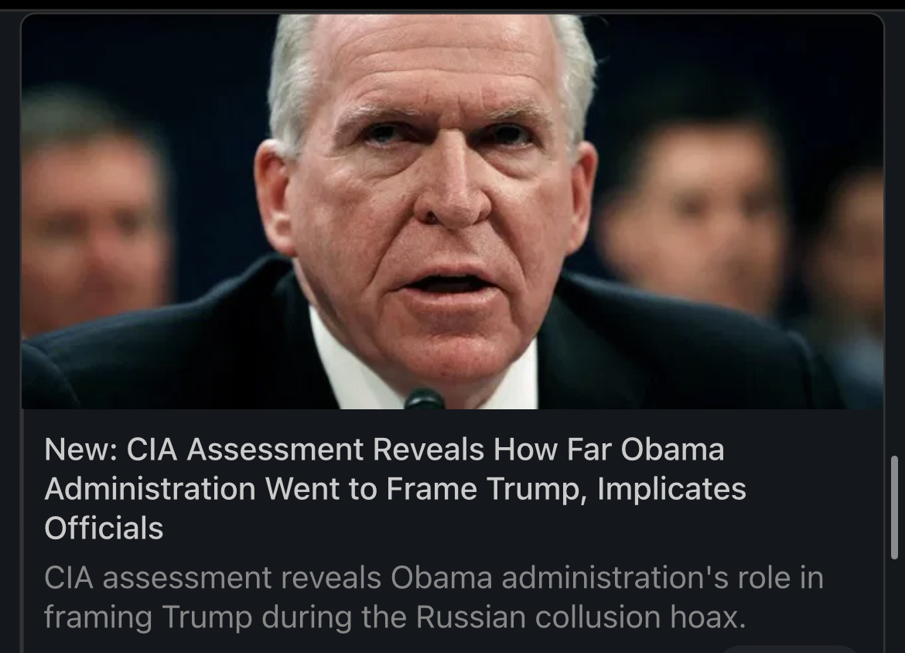Click the scrollbar track above the thumb
The width and height of the screenshot is (905, 653).
tap(895, 231)
